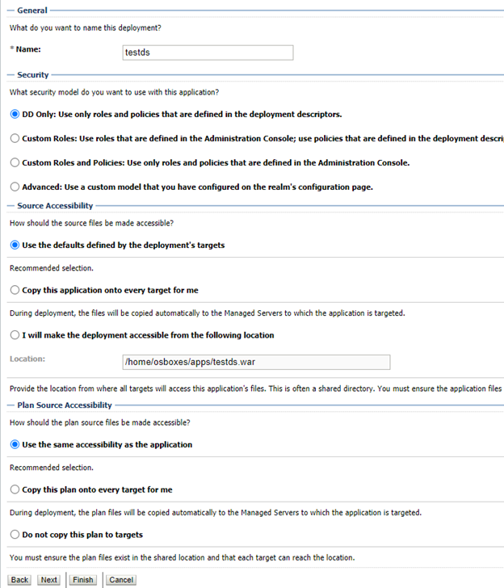Click 'Recommended selection.' under Source Accessibility defaults
This screenshot has height=588, width=504.
tap(52, 268)
